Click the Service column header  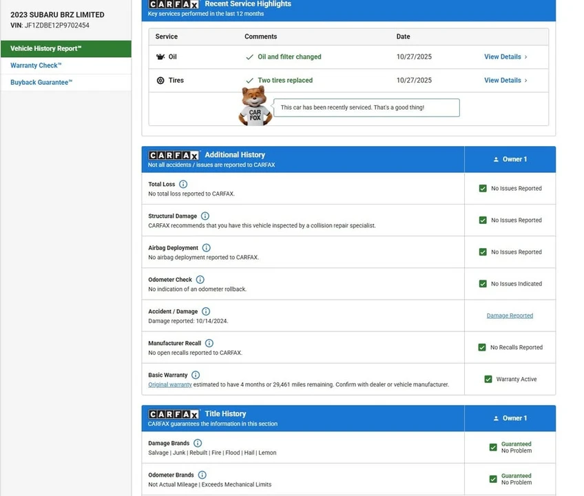(x=167, y=37)
